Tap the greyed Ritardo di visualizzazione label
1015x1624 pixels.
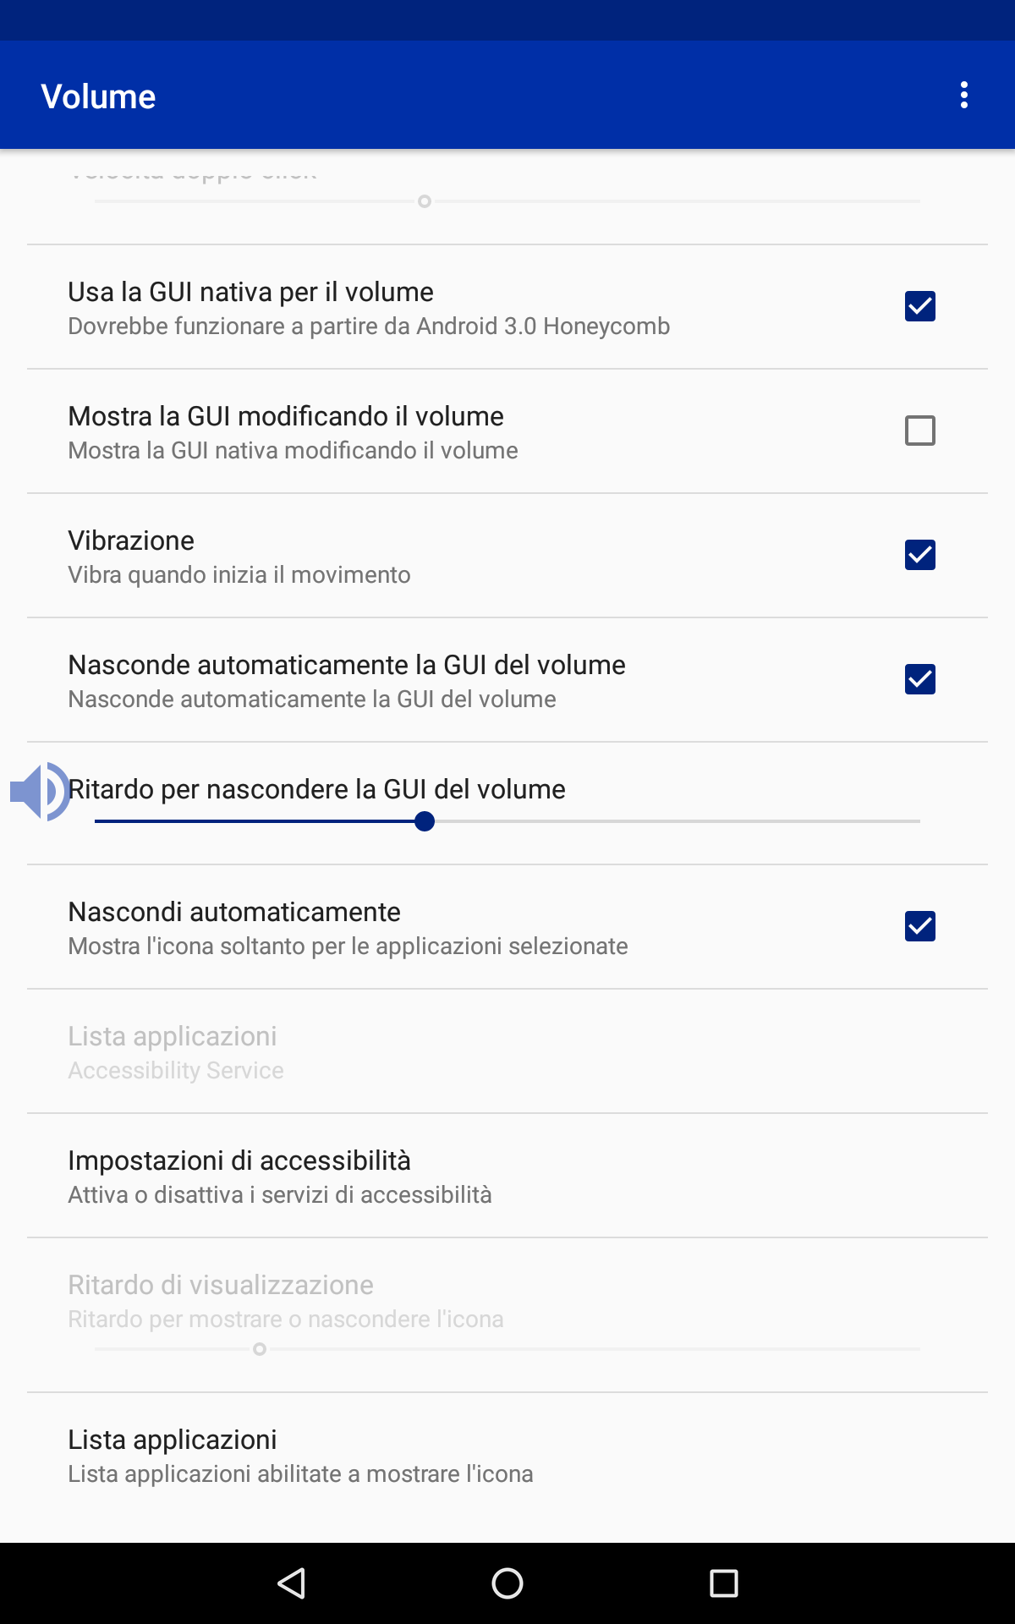click(x=221, y=1285)
